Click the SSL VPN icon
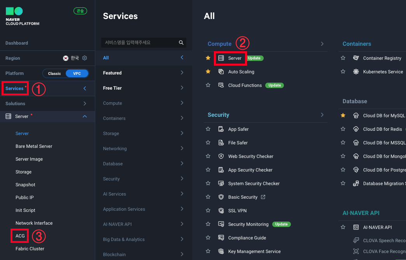 tap(221, 211)
